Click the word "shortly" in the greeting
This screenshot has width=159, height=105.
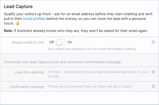pos(53,77)
